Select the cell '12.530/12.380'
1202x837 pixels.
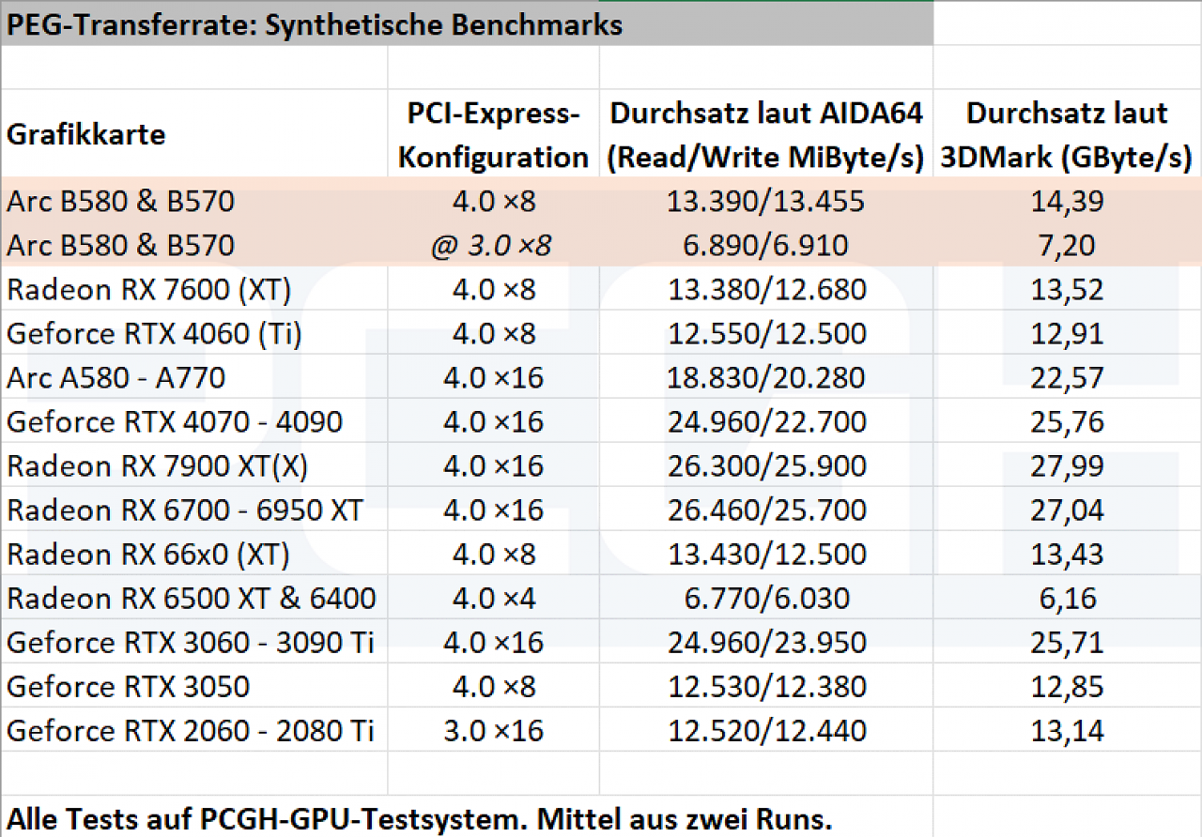[766, 685]
